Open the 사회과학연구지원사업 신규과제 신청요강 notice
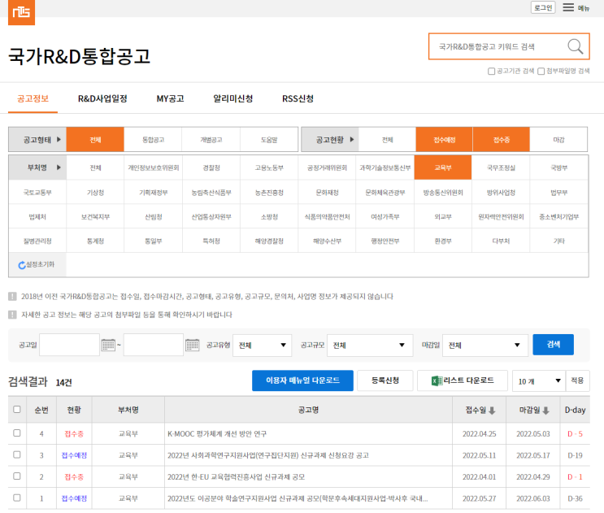The image size is (604, 513). 268,455
